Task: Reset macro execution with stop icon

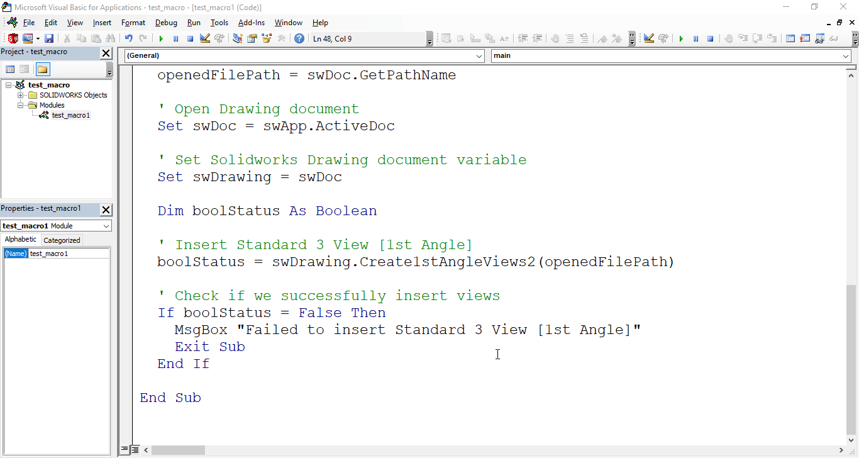Action: tap(191, 38)
